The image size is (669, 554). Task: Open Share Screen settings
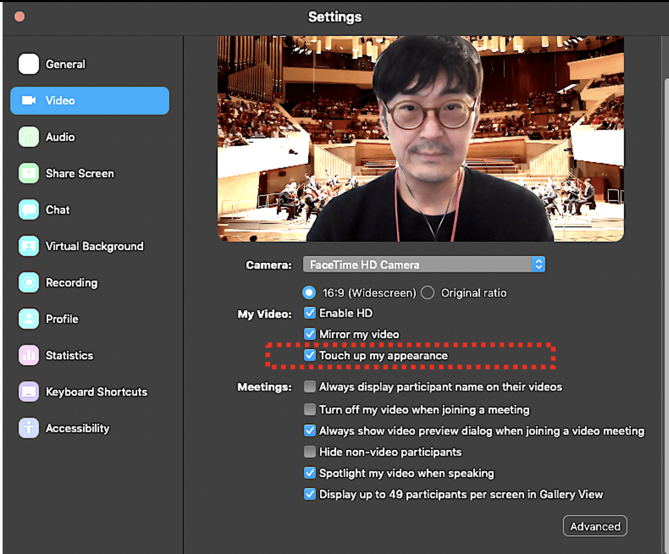tap(89, 173)
